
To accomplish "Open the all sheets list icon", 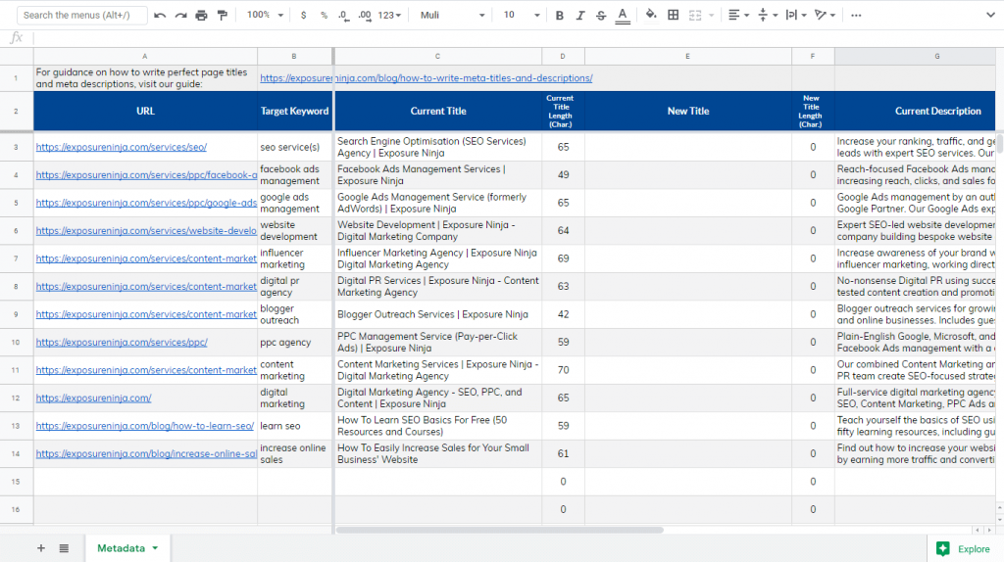I will [x=64, y=548].
